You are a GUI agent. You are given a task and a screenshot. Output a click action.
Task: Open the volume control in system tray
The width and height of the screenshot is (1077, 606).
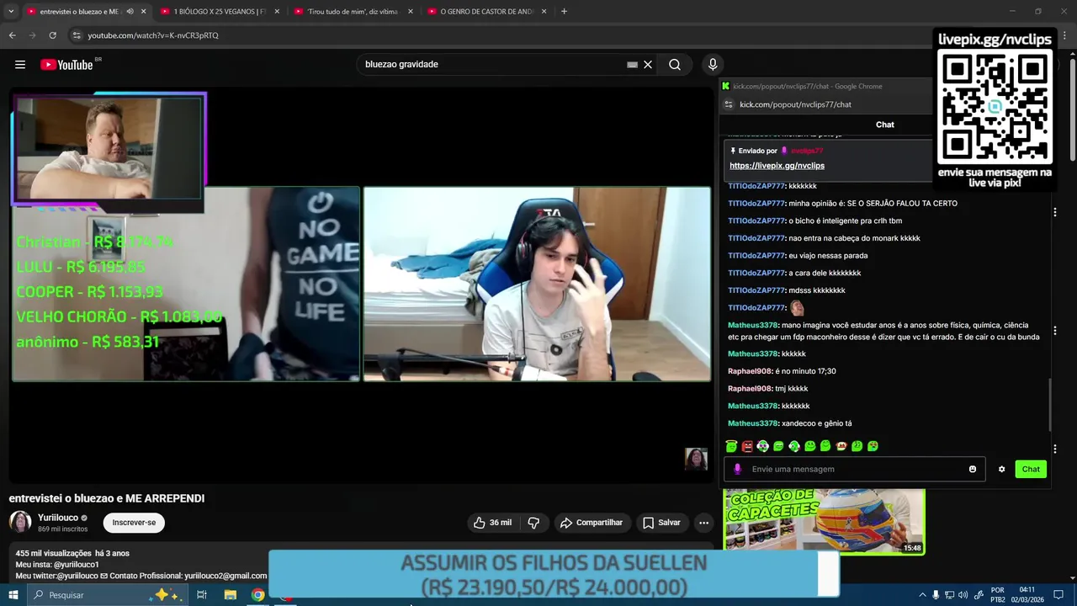(963, 595)
